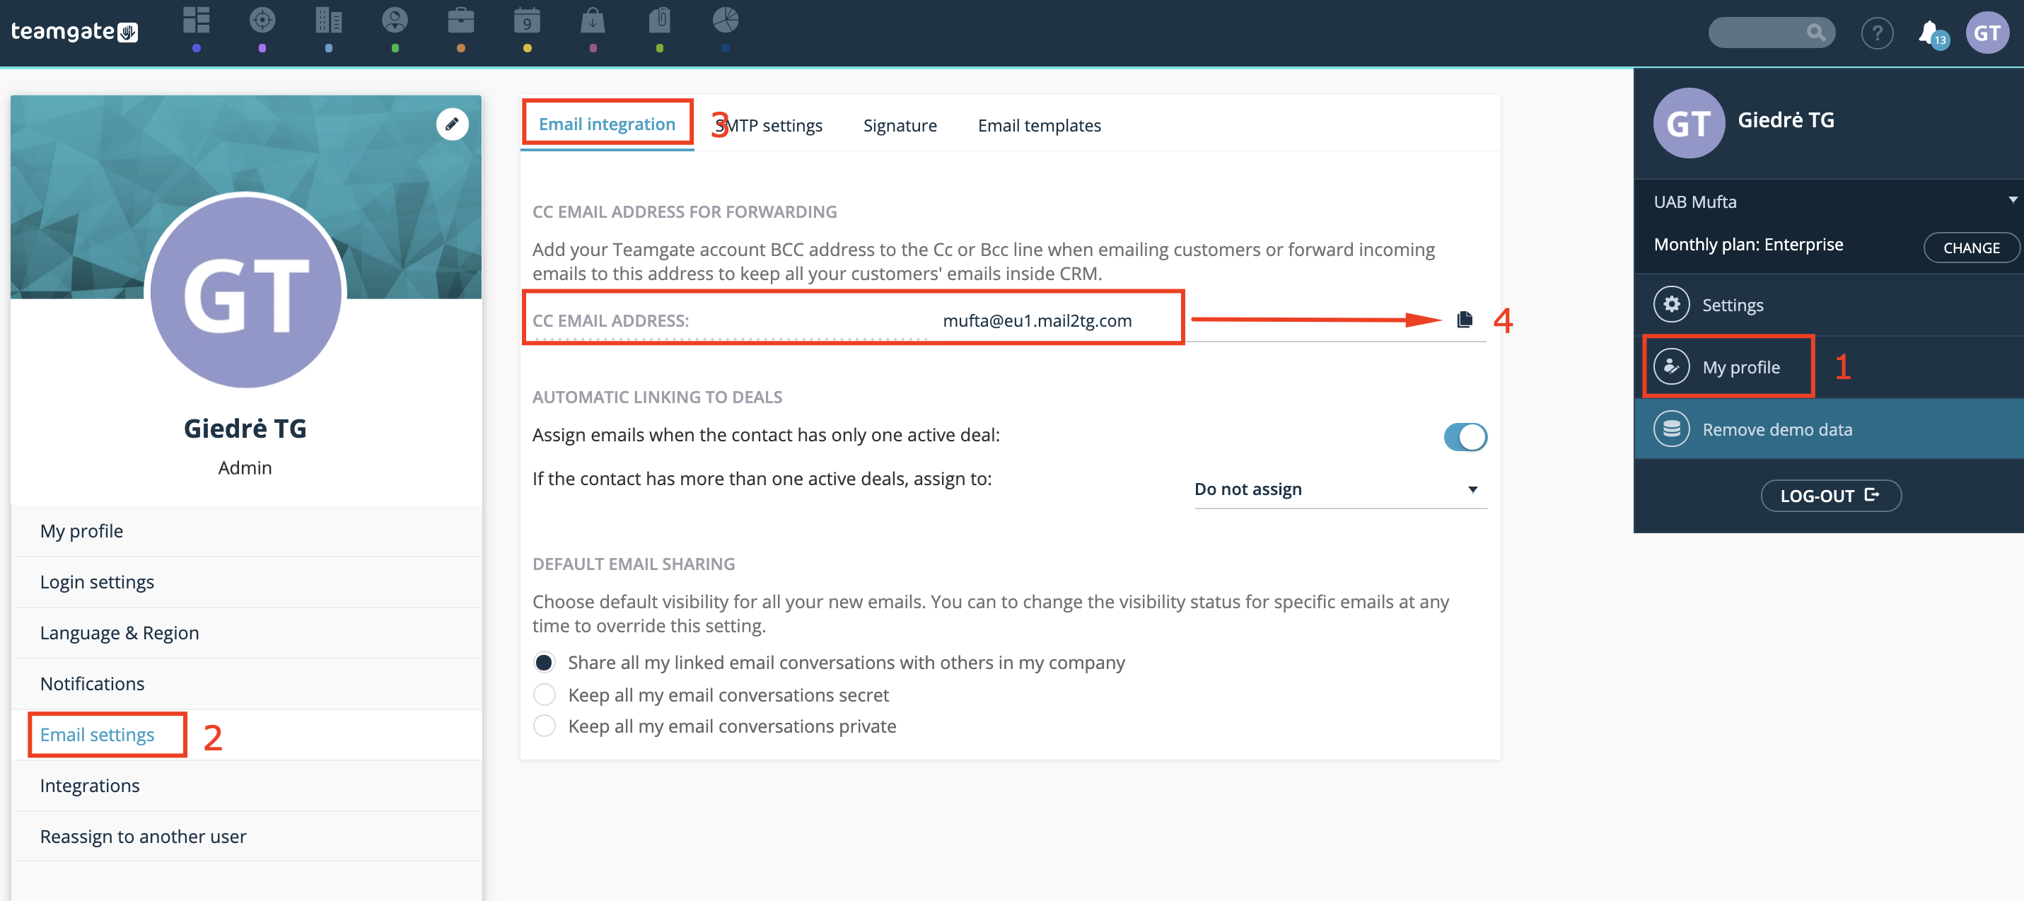Open Language & Region in sidebar
2024x901 pixels.
[247, 633]
